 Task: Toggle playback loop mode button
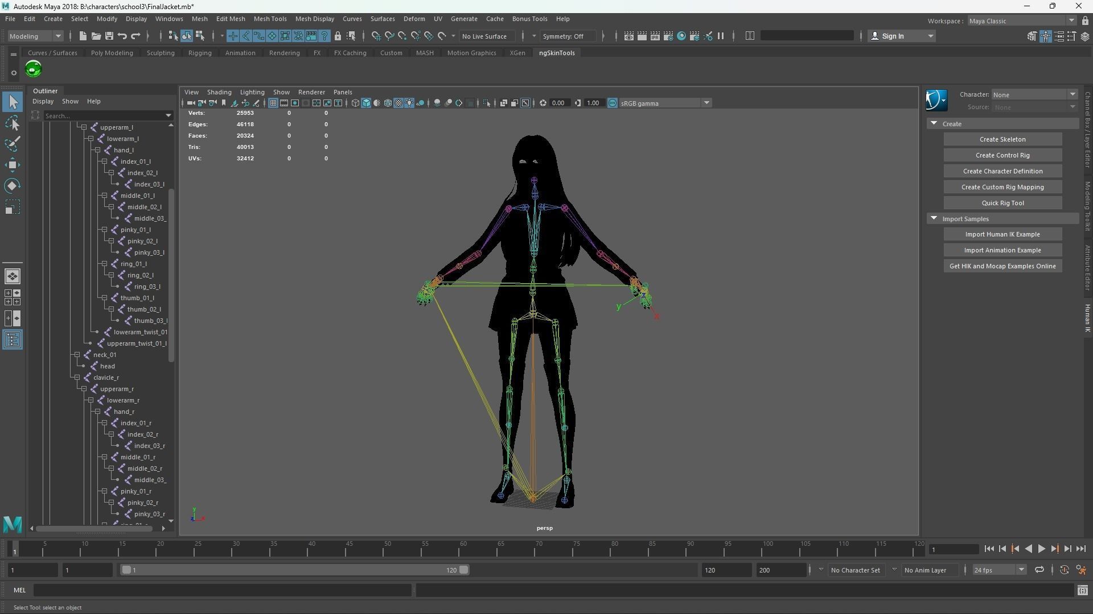tap(1039, 570)
